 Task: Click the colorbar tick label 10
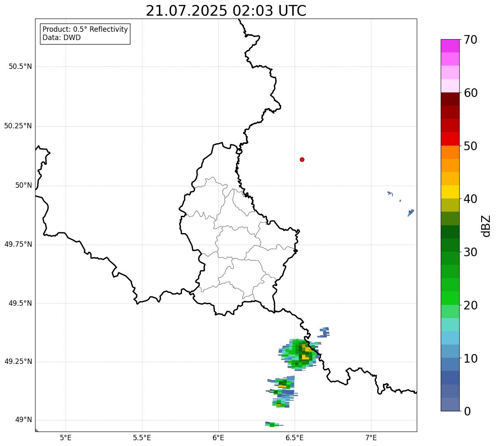click(x=471, y=358)
